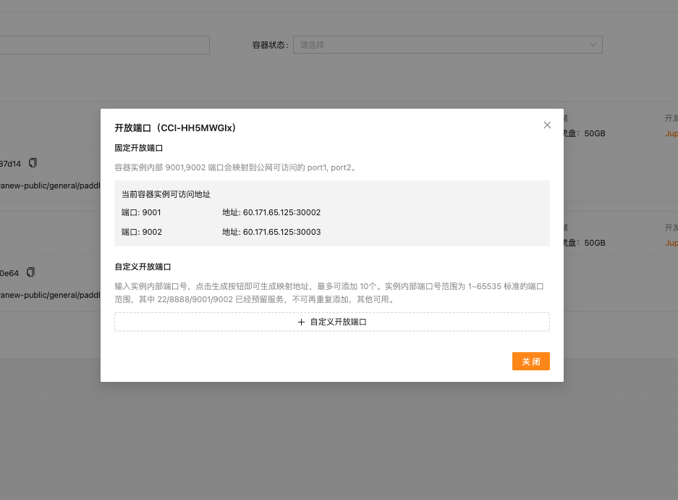Click the 端口: 9001 entry
Viewport: 678px width, 500px height.
tap(141, 213)
